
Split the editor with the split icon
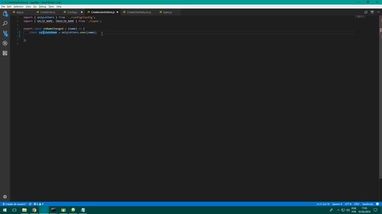point(372,12)
